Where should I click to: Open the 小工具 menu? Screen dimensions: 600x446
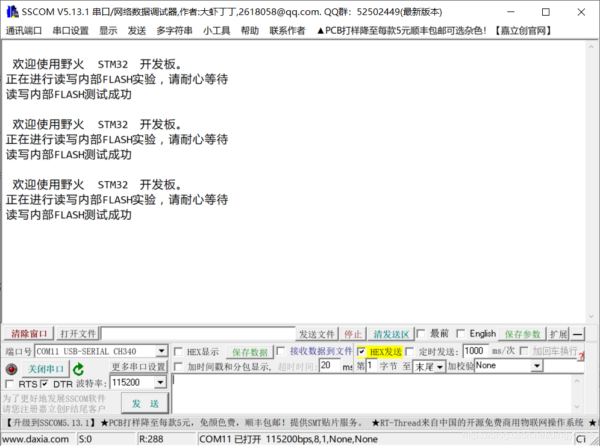click(217, 31)
